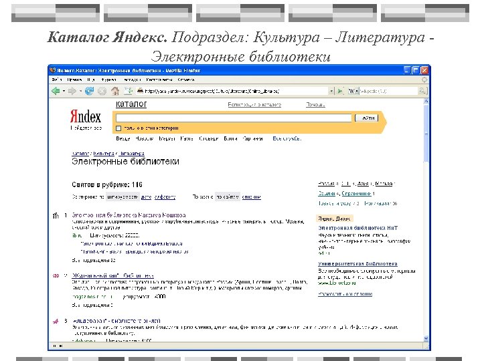Click the Каталог breadcrumb link
Viewport: 482px width, 361px height.
pos(80,154)
